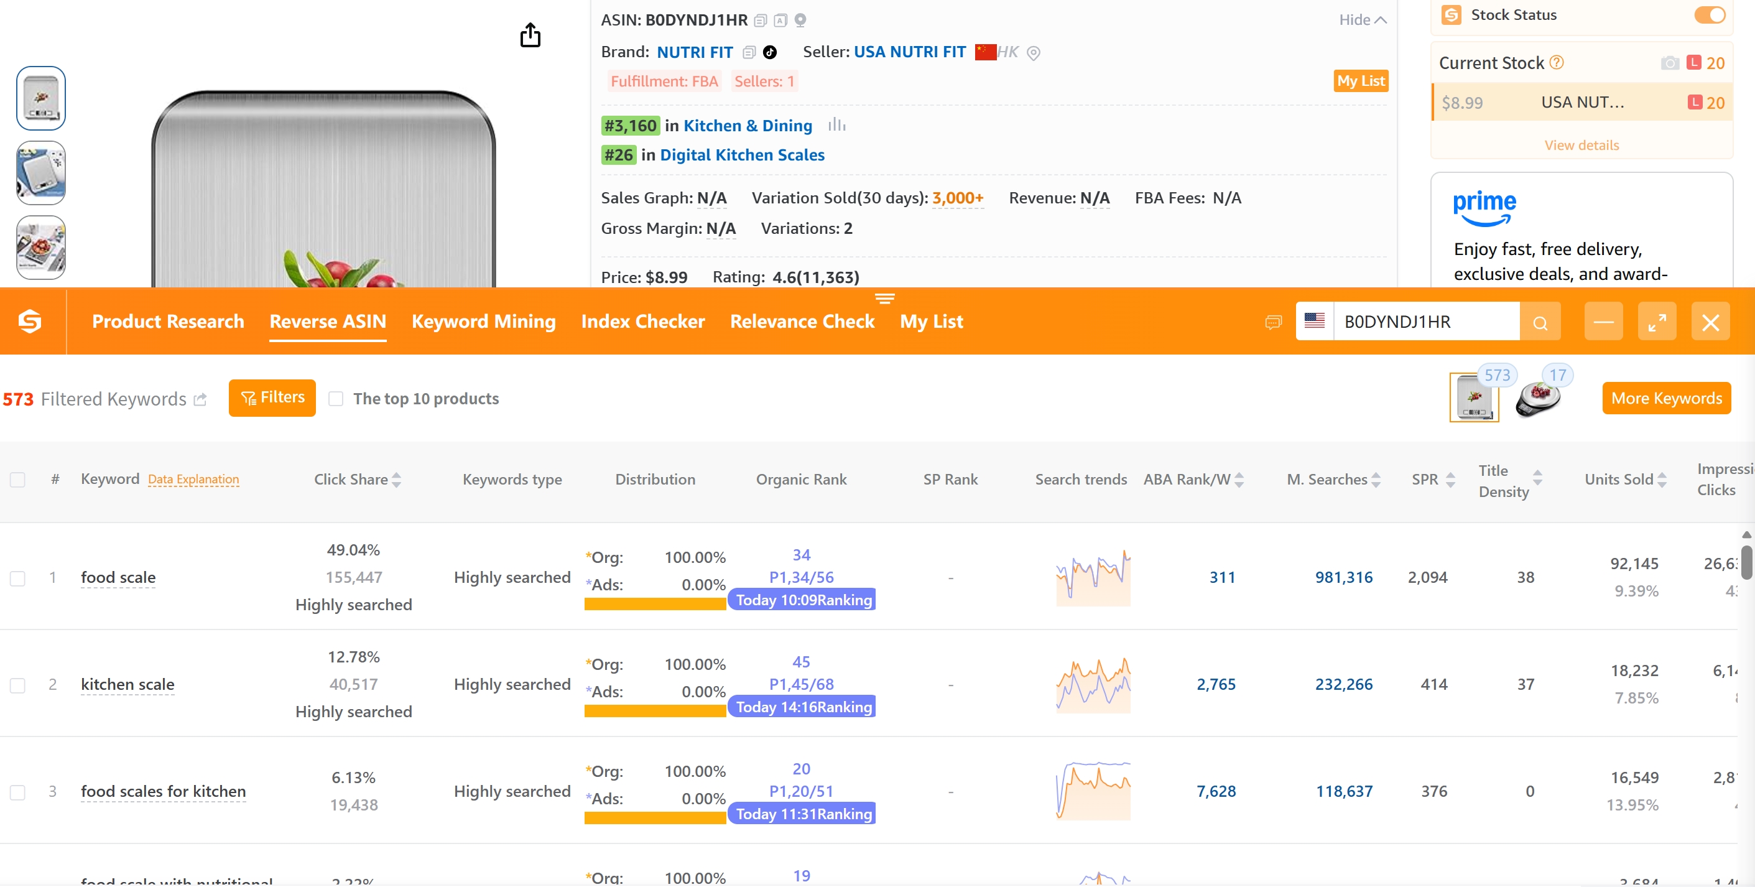
Task: Check the food scales for kitchen checkbox
Action: pyautogui.click(x=17, y=792)
